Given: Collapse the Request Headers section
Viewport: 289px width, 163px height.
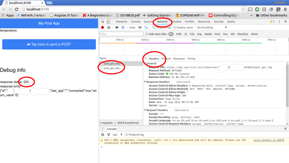Looking at the screenshot, I should click(145, 110).
